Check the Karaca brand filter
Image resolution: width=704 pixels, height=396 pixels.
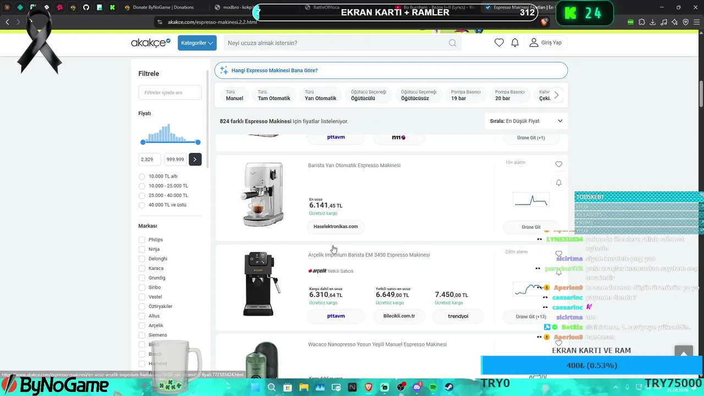pyautogui.click(x=142, y=268)
